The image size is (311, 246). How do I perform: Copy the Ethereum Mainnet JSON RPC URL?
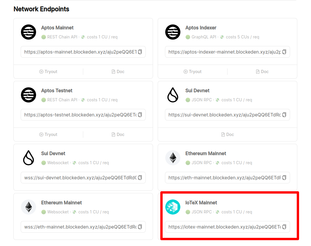[x=284, y=178]
